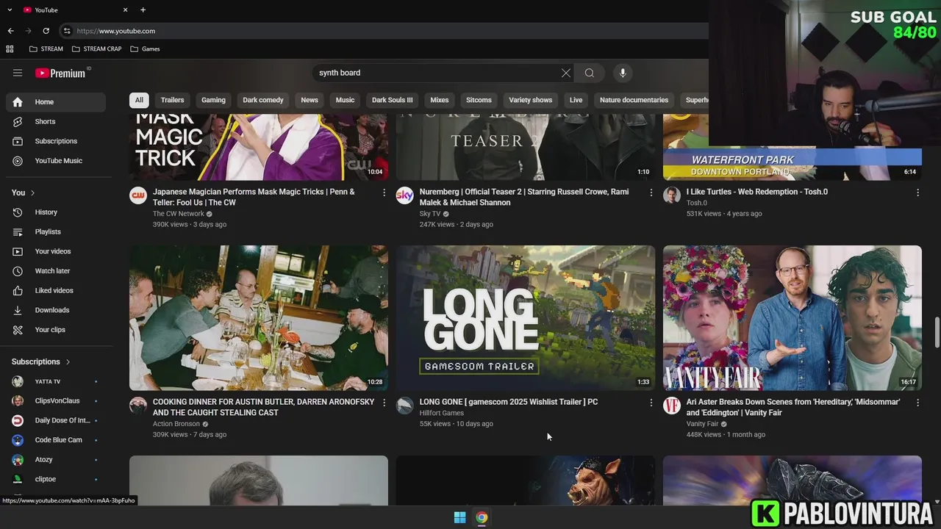Open YATTA TV subscription channel

click(56, 381)
